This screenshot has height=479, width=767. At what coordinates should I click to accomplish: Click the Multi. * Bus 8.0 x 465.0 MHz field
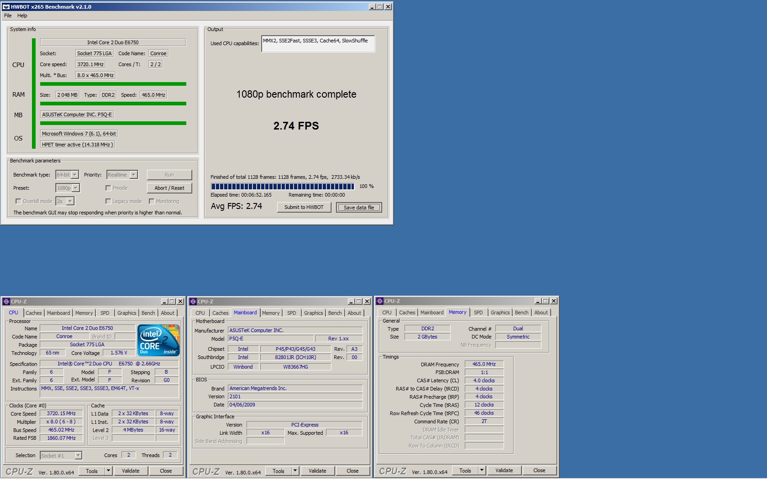point(95,75)
